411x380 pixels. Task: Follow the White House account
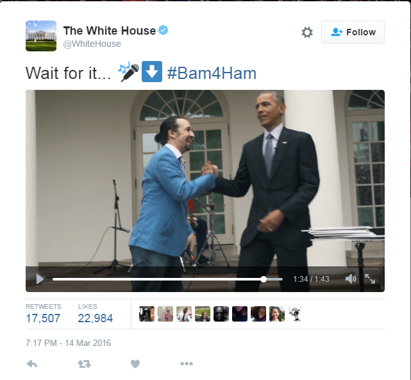pos(353,32)
